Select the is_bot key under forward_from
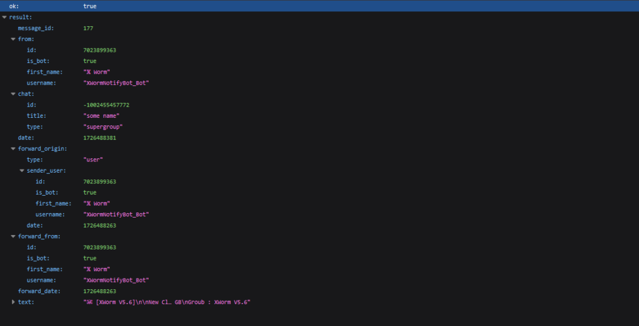The height and width of the screenshot is (326, 639). point(38,259)
